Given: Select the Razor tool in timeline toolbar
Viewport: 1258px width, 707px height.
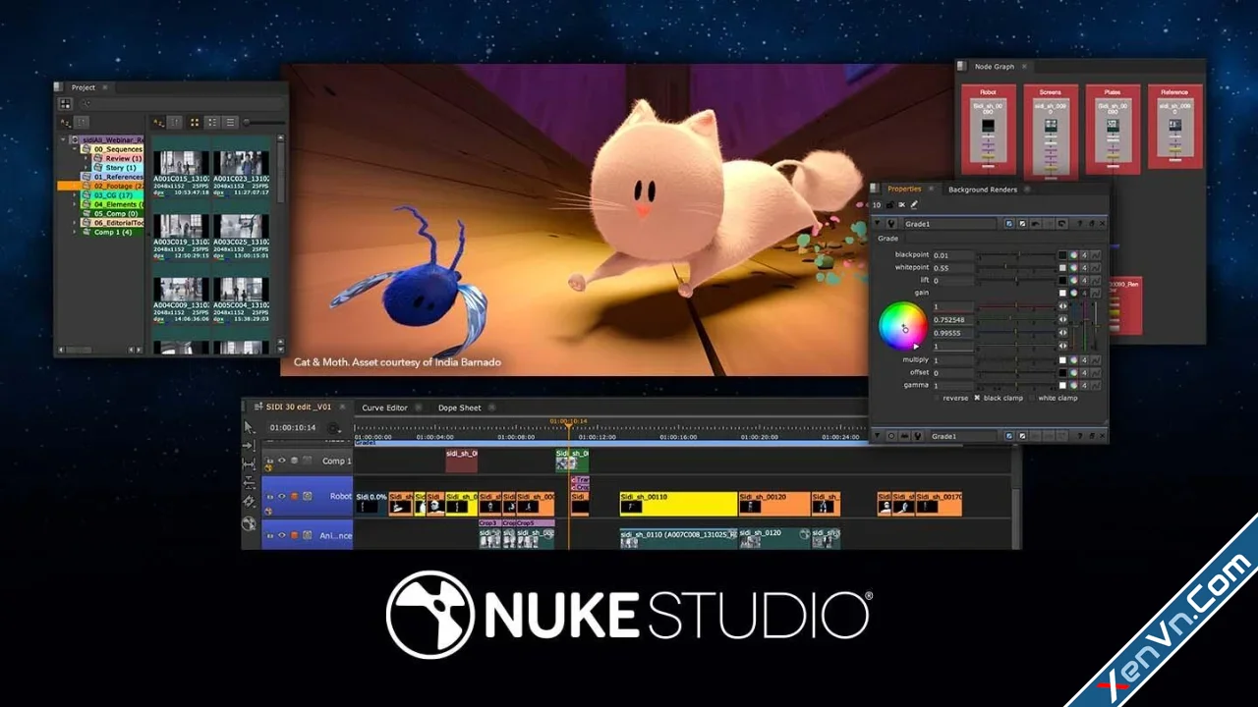Looking at the screenshot, I should (x=249, y=501).
